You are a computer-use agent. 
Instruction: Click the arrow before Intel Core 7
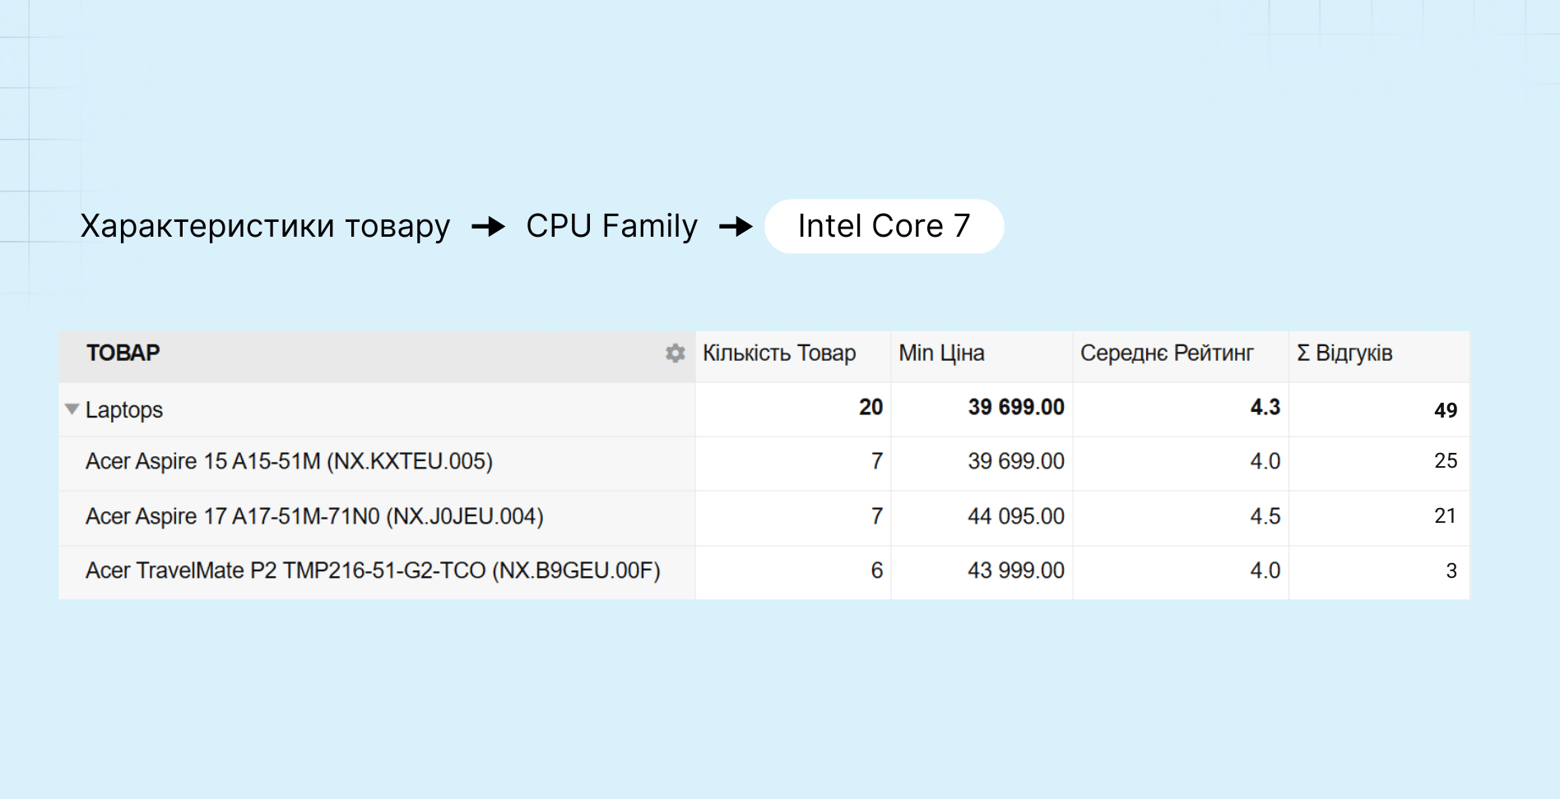coord(736,227)
